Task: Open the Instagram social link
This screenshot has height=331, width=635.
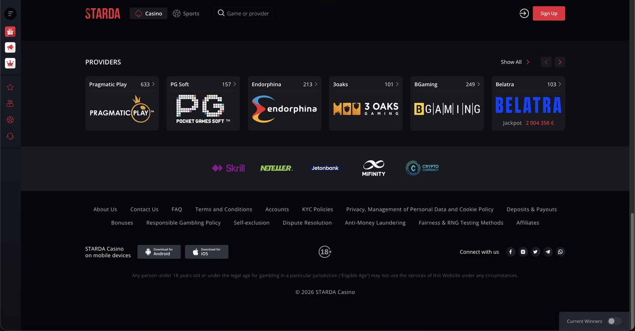Action: [523, 252]
